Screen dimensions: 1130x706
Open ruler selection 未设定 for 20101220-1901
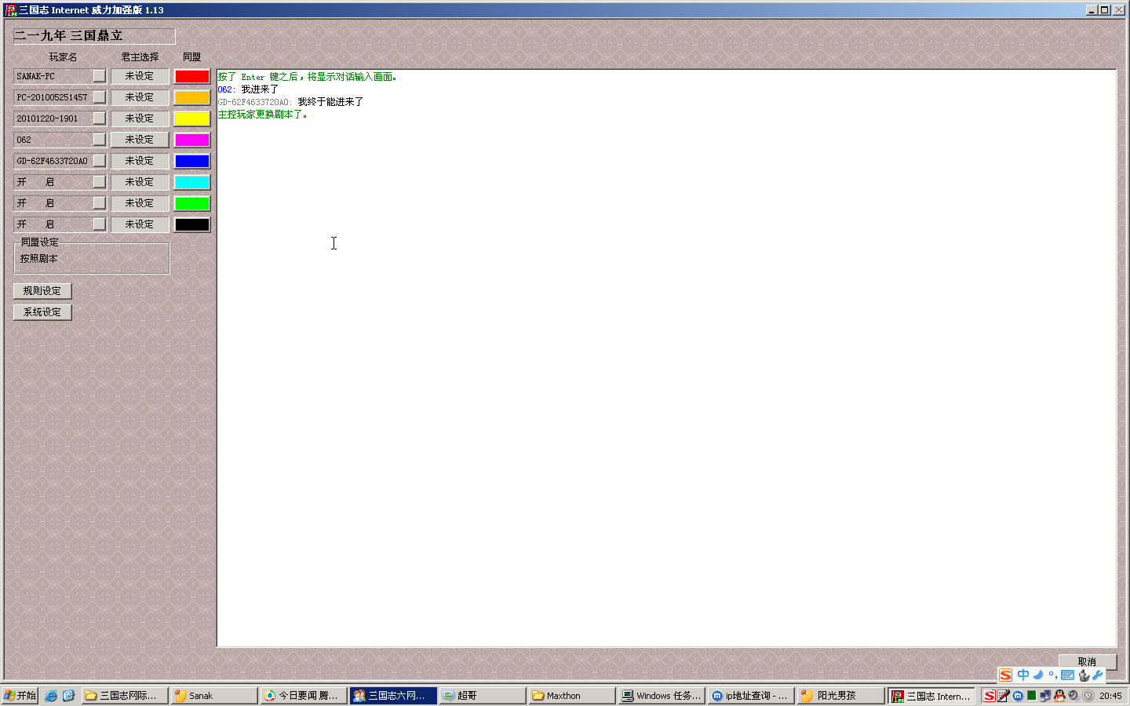[x=140, y=118]
